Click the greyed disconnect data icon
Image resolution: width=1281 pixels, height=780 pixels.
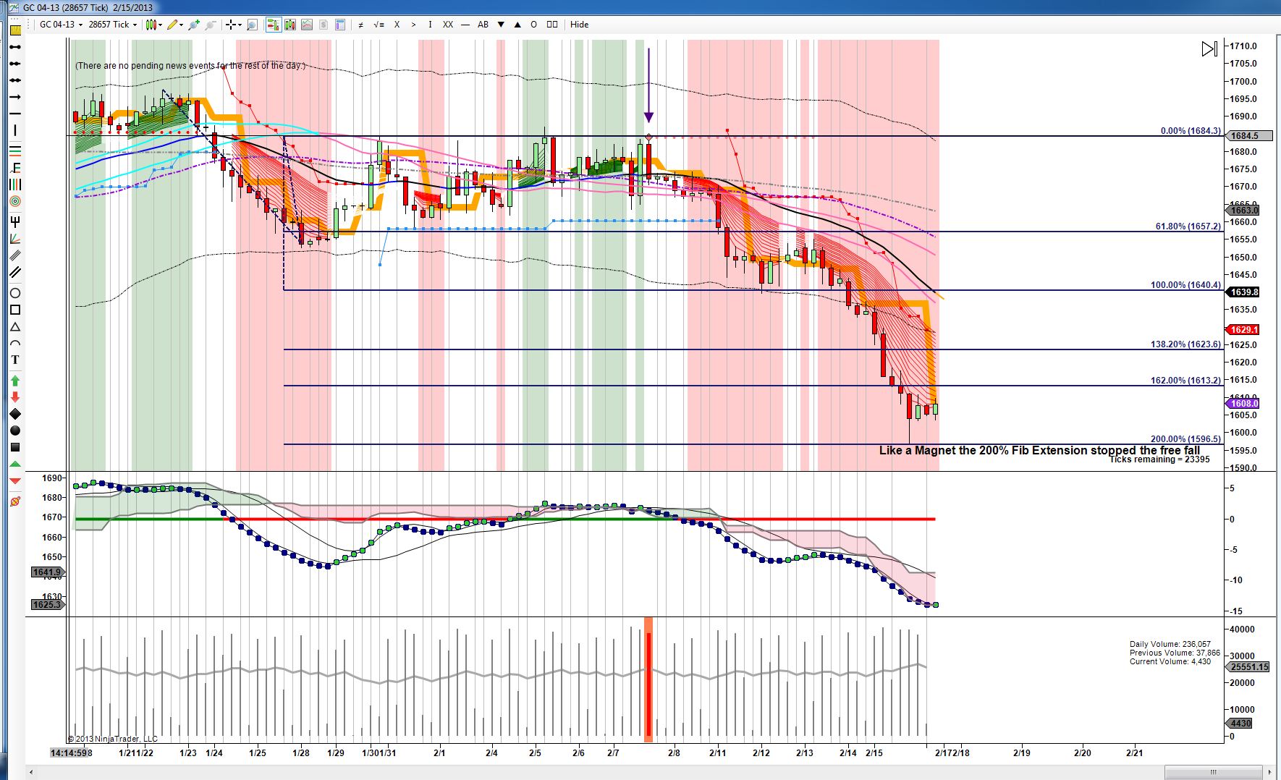210,25
